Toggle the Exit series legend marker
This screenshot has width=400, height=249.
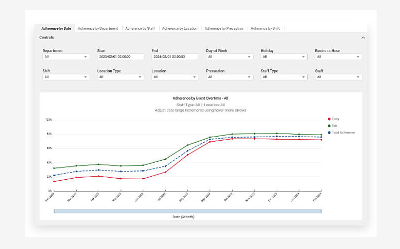coord(329,126)
